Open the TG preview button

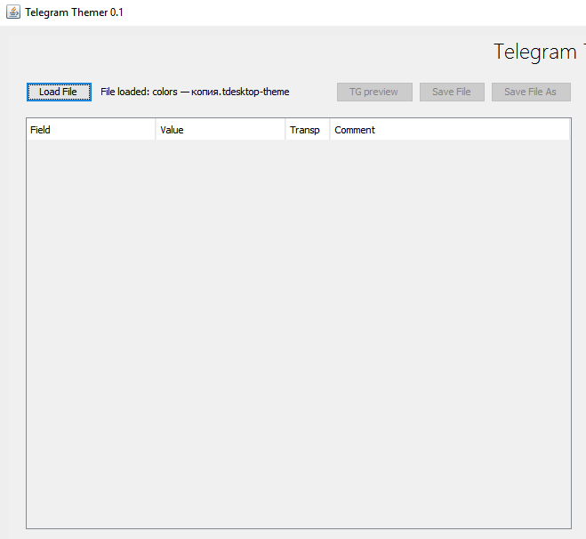click(374, 92)
